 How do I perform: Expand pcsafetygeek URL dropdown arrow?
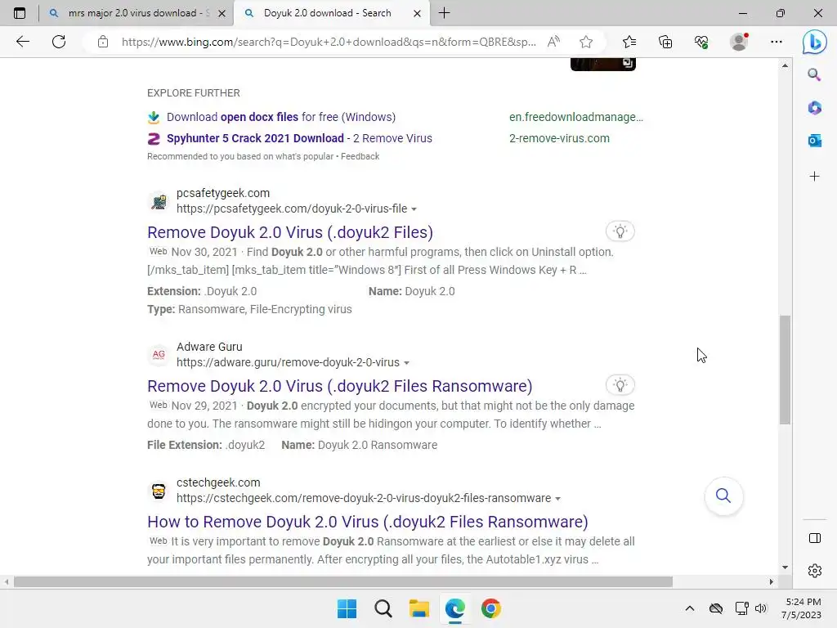coord(414,209)
